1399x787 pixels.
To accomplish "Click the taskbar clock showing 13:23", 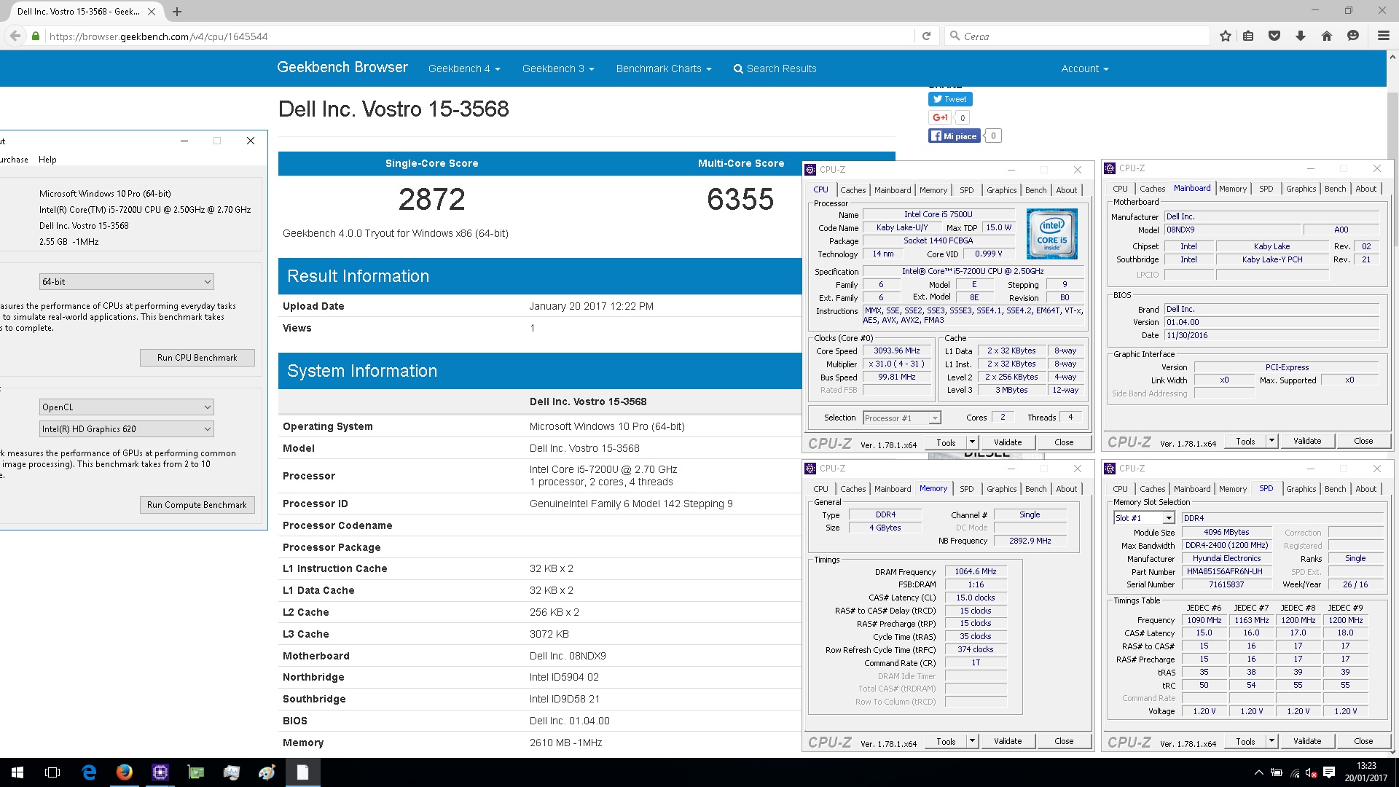I will click(x=1366, y=772).
